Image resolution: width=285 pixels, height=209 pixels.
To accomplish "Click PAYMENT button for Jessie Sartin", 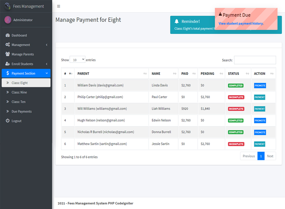I will 260,144.
